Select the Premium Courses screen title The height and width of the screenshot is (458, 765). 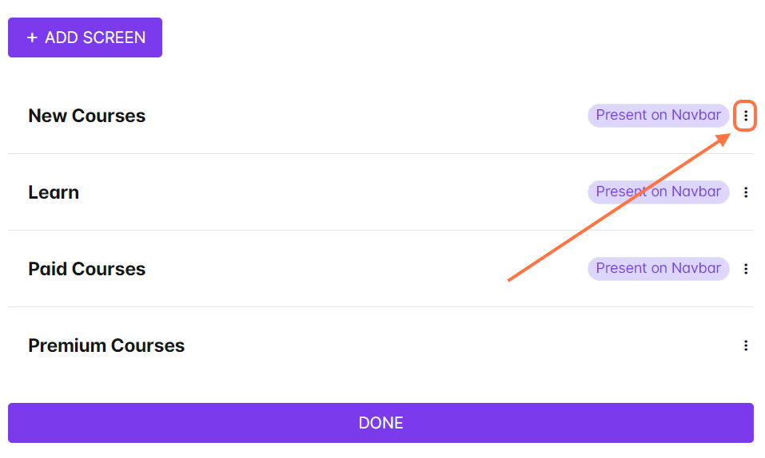click(106, 345)
